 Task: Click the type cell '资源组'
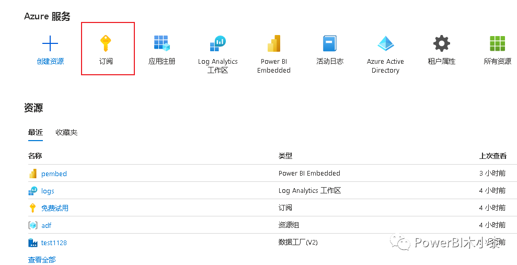(x=289, y=225)
